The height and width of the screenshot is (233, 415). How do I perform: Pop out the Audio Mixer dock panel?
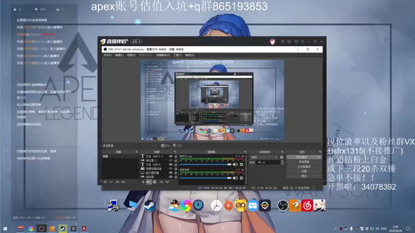pos(245,152)
